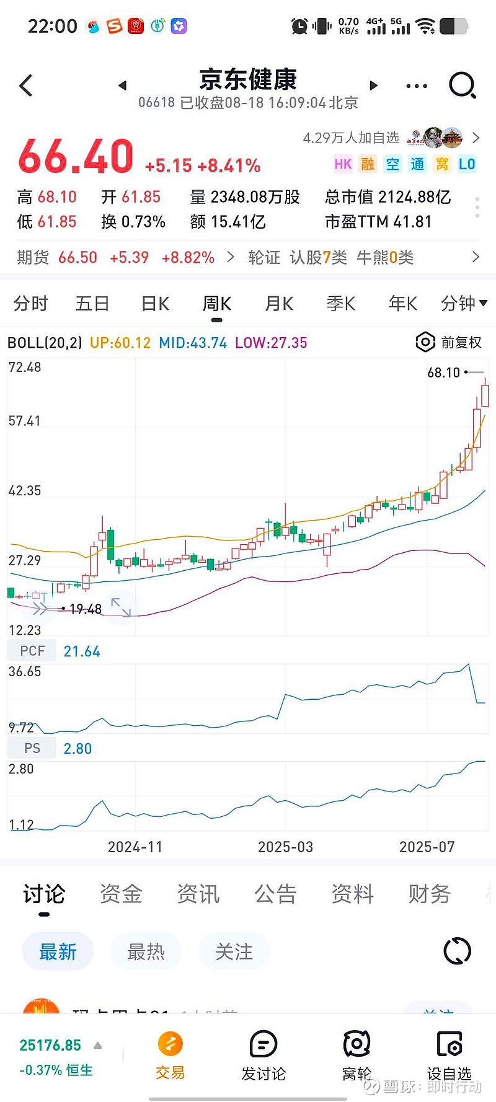Tap the PS indicator label
This screenshot has height=1102, width=496.
coord(32,748)
